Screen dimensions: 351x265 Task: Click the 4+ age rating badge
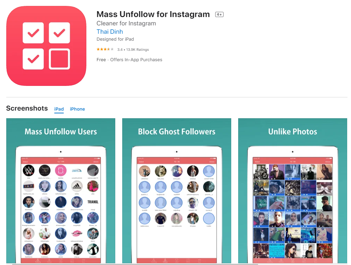click(219, 15)
